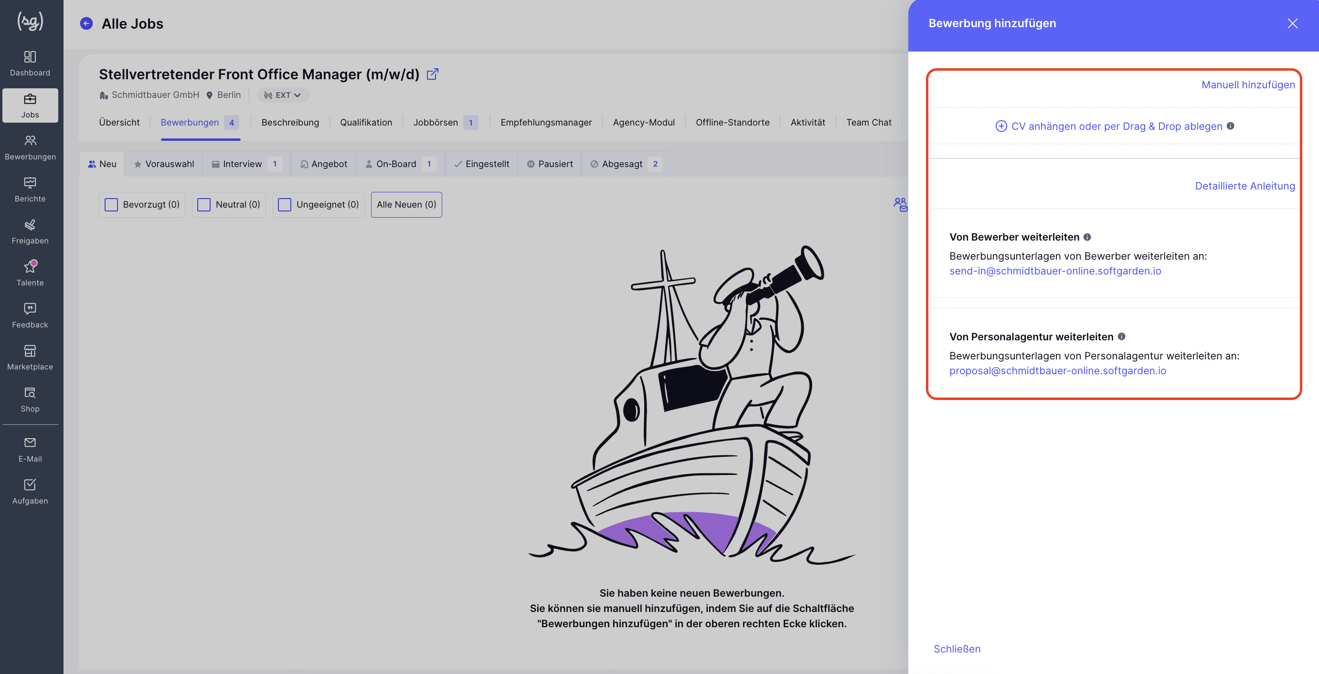
Task: Switch to Team Chat tab
Action: coord(869,122)
